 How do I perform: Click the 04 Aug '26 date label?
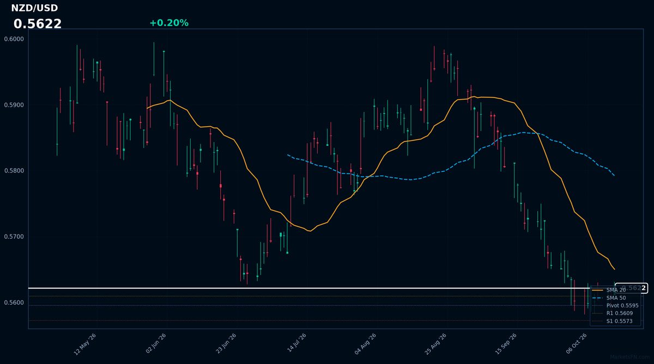(x=366, y=344)
